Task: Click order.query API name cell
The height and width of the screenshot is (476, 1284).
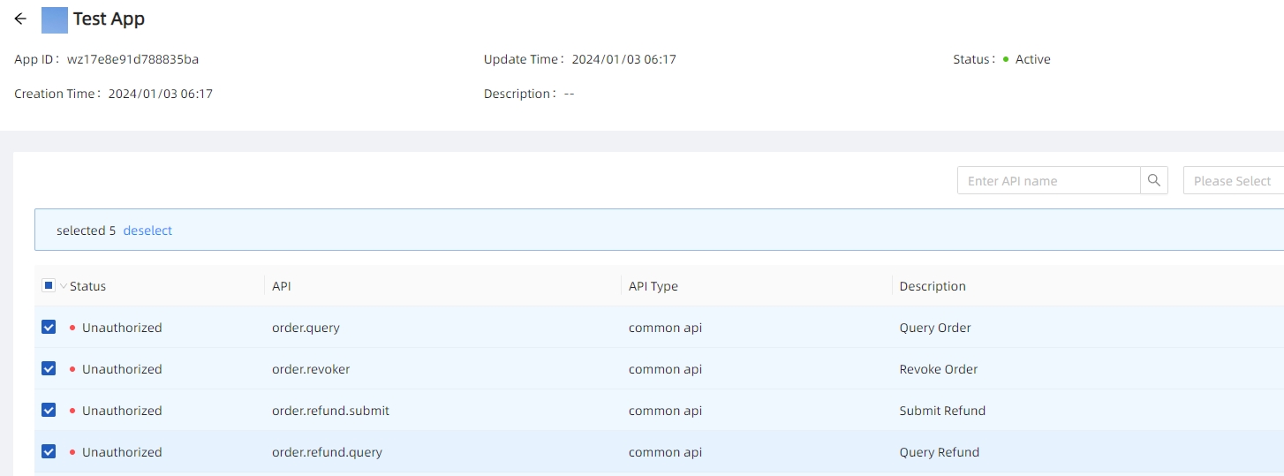Action: pyautogui.click(x=306, y=328)
